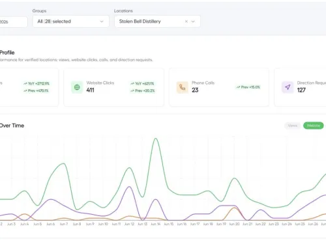
Task: Click the Prev +470.1% trend badge
Action: (37, 90)
